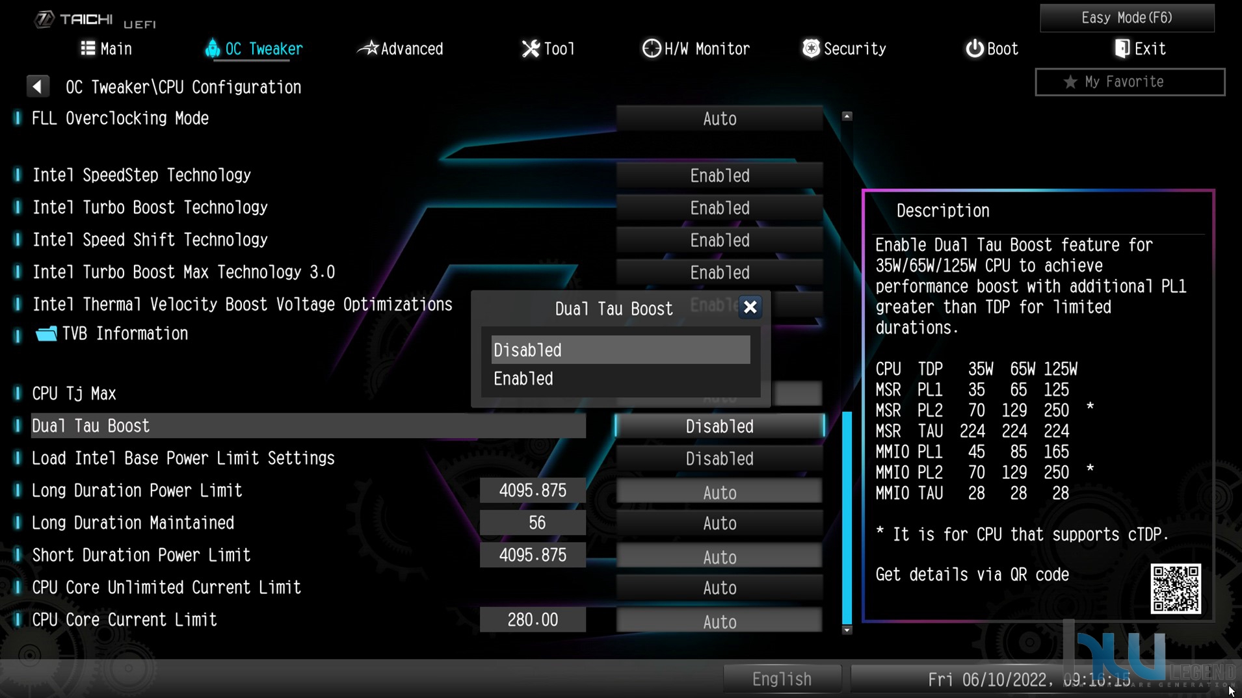
Task: Click the Security shield icon
Action: pos(811,48)
